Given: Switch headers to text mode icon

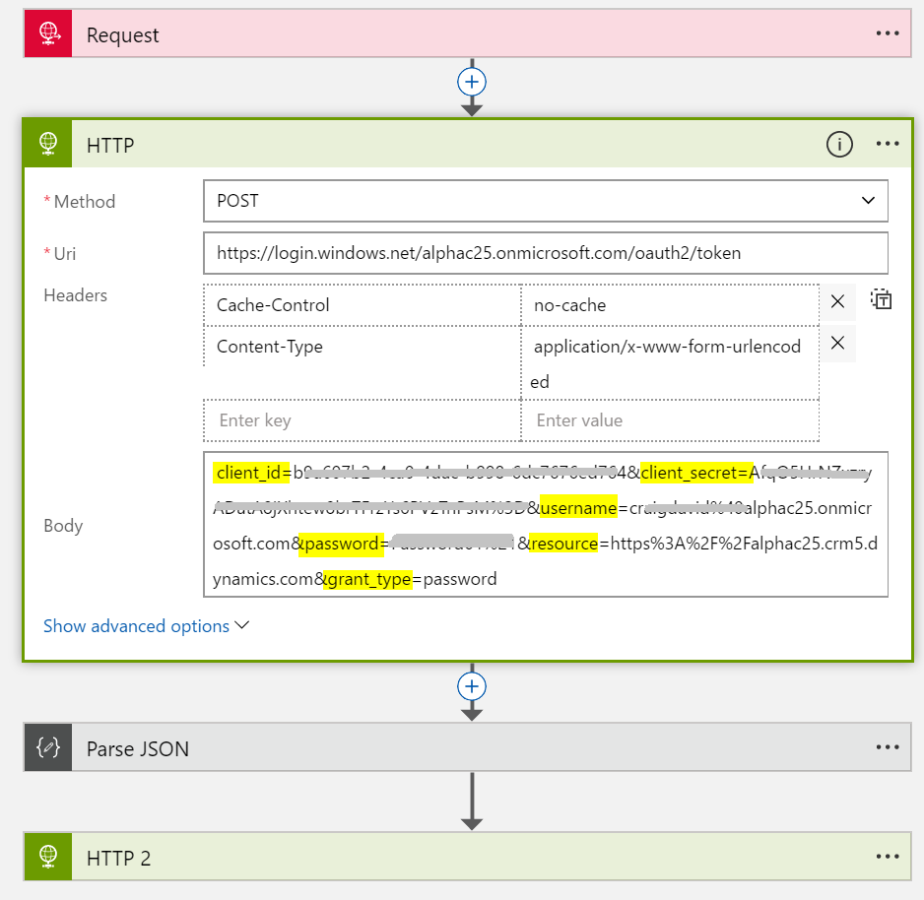Looking at the screenshot, I should pos(881,299).
